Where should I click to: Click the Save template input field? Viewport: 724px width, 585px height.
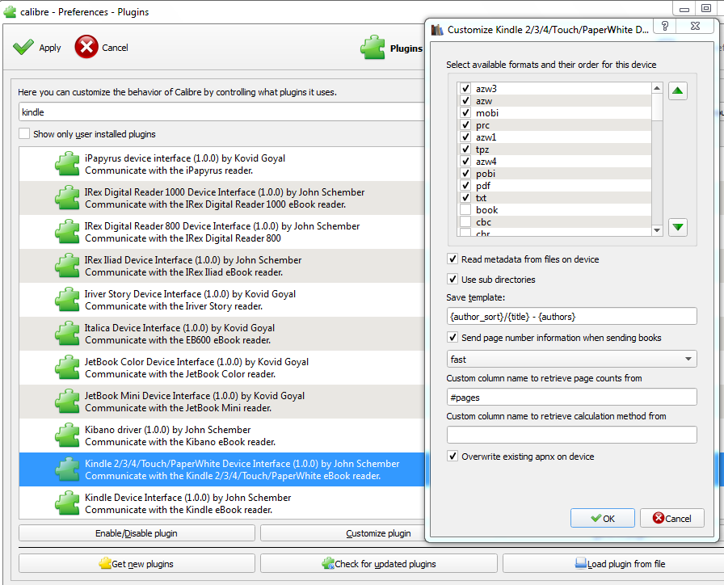(x=571, y=316)
